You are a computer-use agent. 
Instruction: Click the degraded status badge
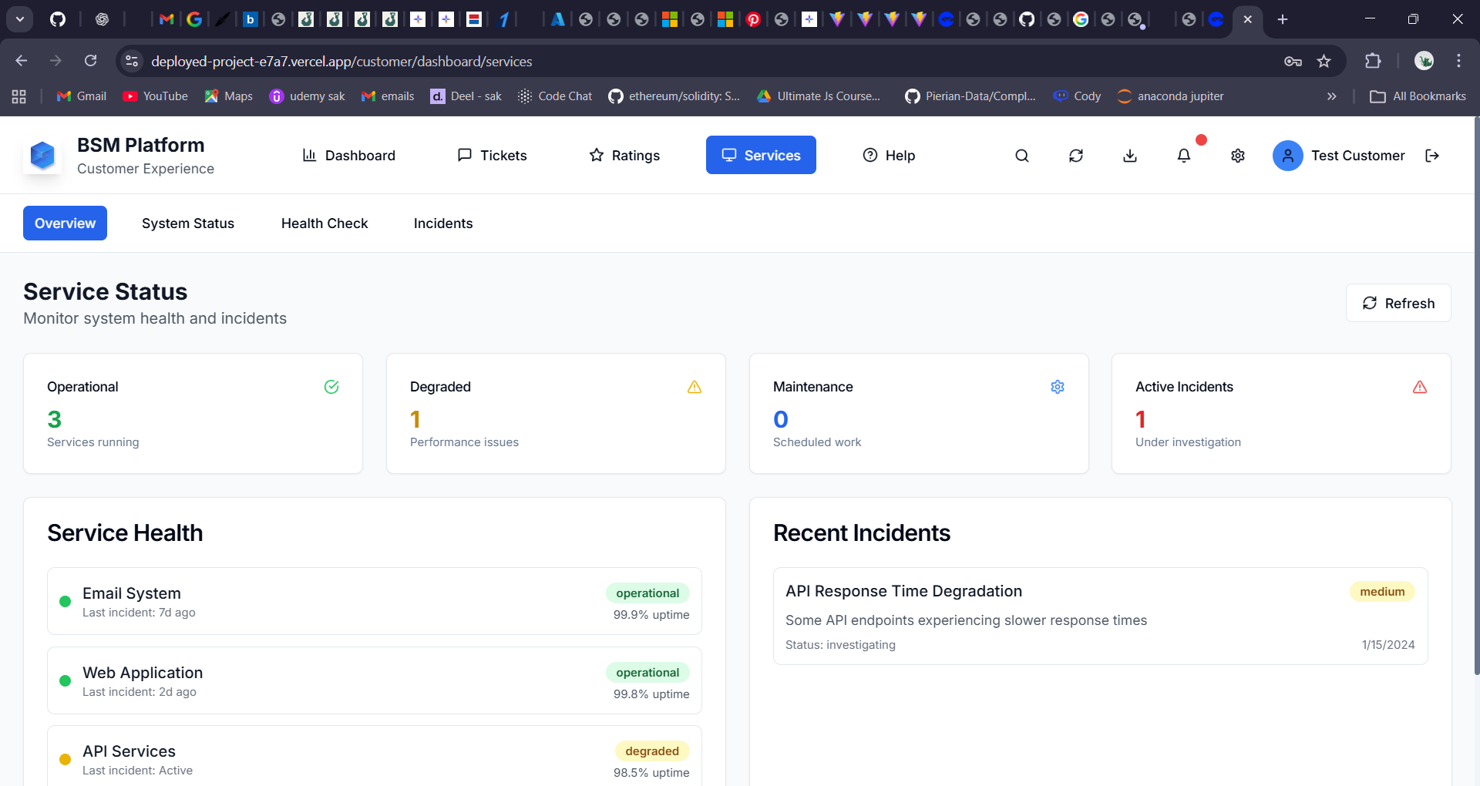point(652,751)
